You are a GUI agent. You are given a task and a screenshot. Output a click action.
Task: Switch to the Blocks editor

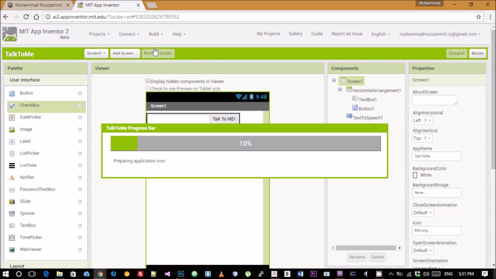[x=477, y=53]
